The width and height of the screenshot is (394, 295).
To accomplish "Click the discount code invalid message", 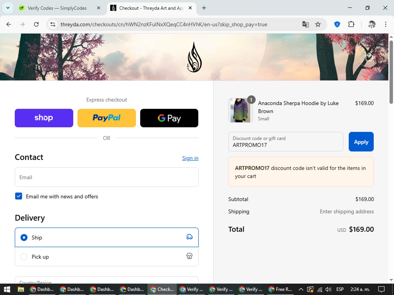I will [301, 172].
